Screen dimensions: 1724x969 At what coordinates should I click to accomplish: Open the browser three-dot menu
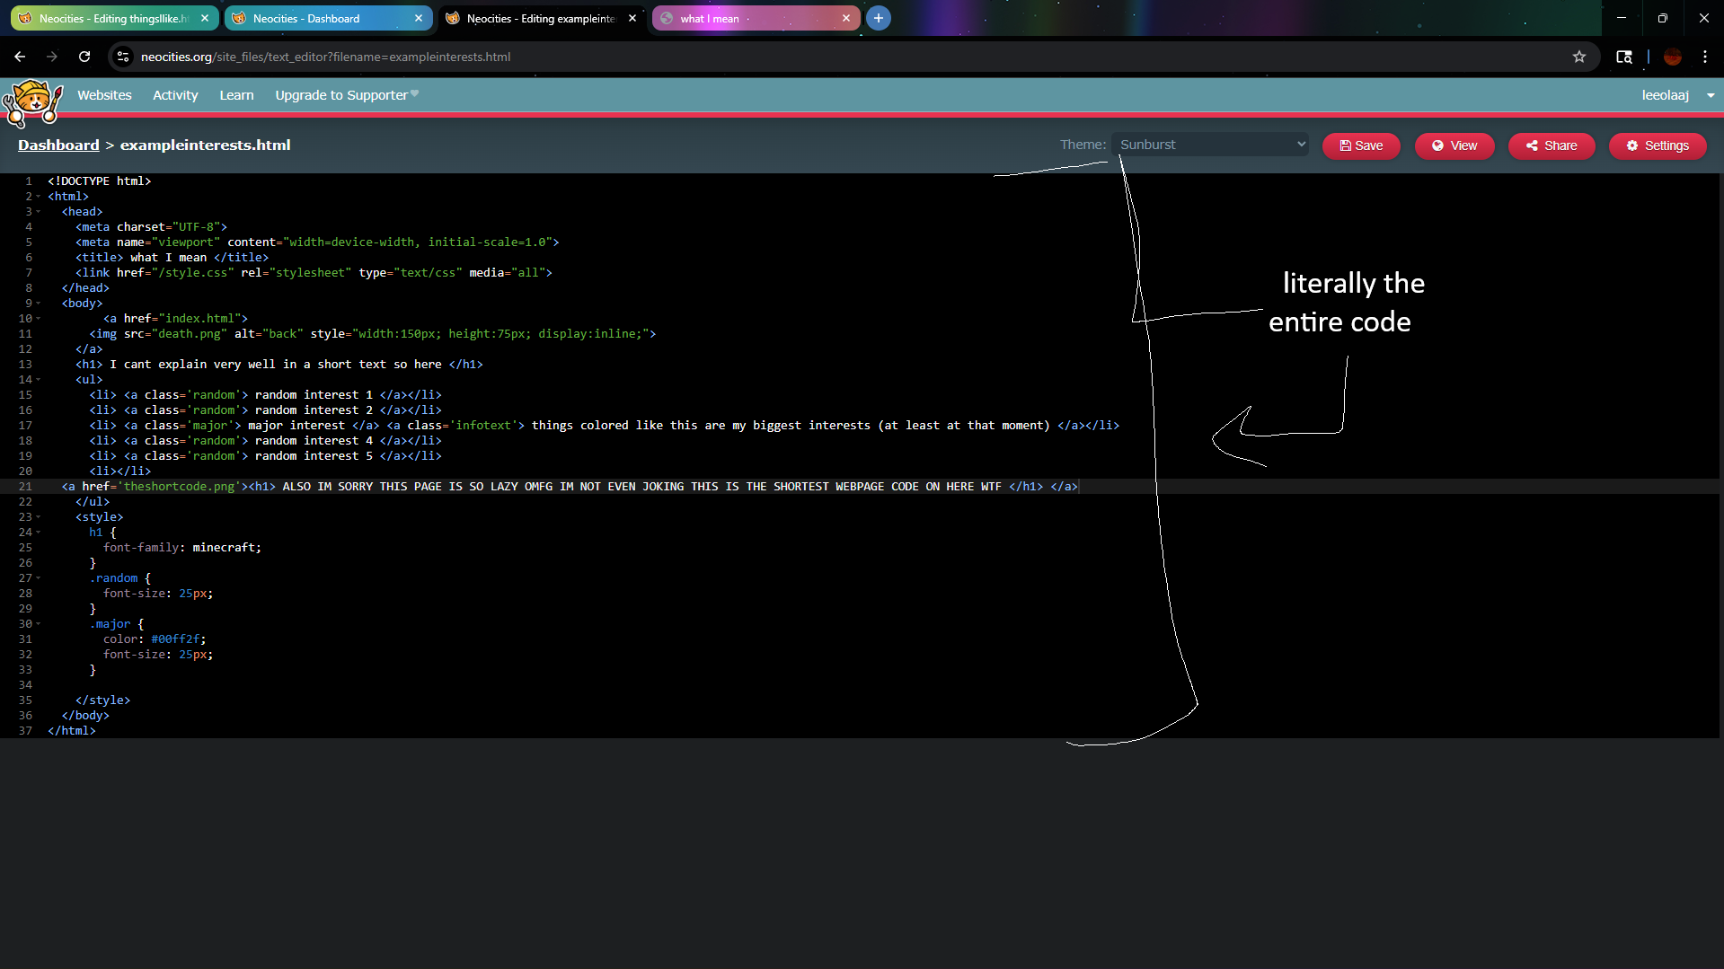point(1704,57)
